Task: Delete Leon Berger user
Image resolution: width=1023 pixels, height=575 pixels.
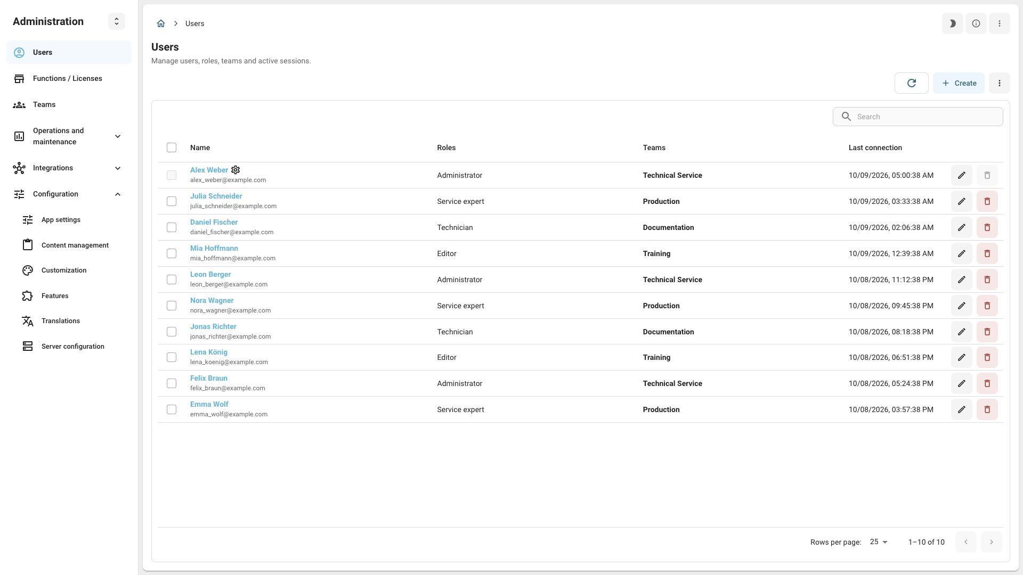Action: tap(987, 280)
